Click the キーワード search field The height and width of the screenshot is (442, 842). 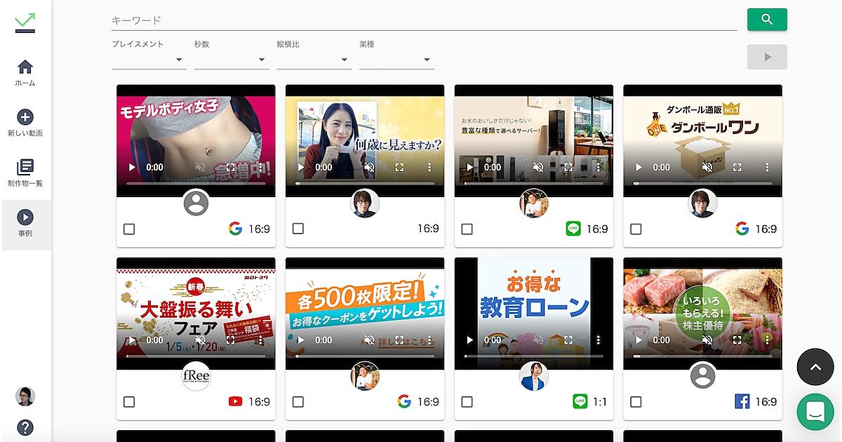(x=424, y=20)
